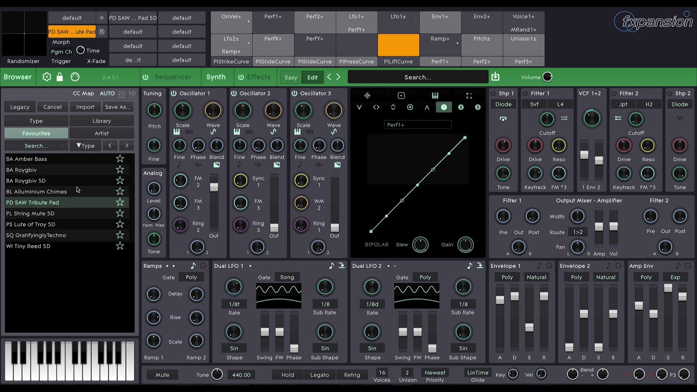
Task: Select curve slot 2 in the editor
Action: pyautogui.click(x=461, y=107)
